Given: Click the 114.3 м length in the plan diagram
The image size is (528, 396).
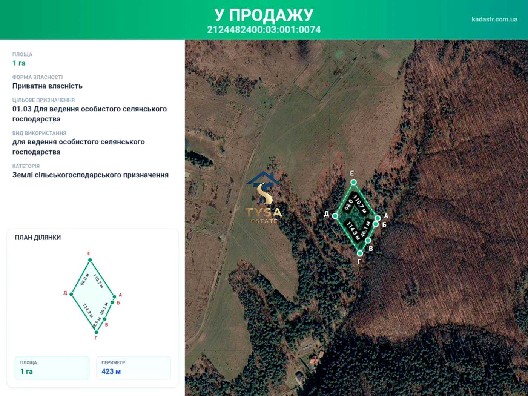Looking at the screenshot, I should (x=88, y=310).
